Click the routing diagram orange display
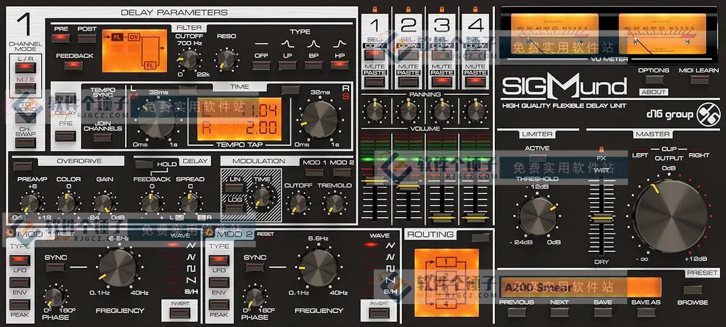Screen dimensions: 726x327 pyautogui.click(x=446, y=283)
